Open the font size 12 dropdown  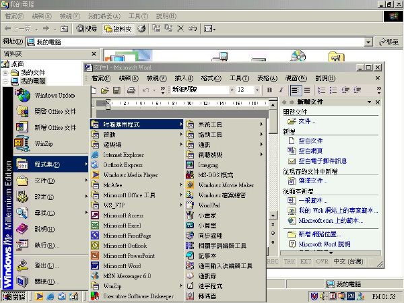tap(257, 90)
